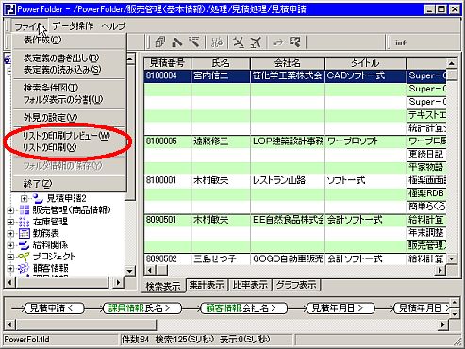
Task: Click the 会社名 column header
Action: [288, 63]
